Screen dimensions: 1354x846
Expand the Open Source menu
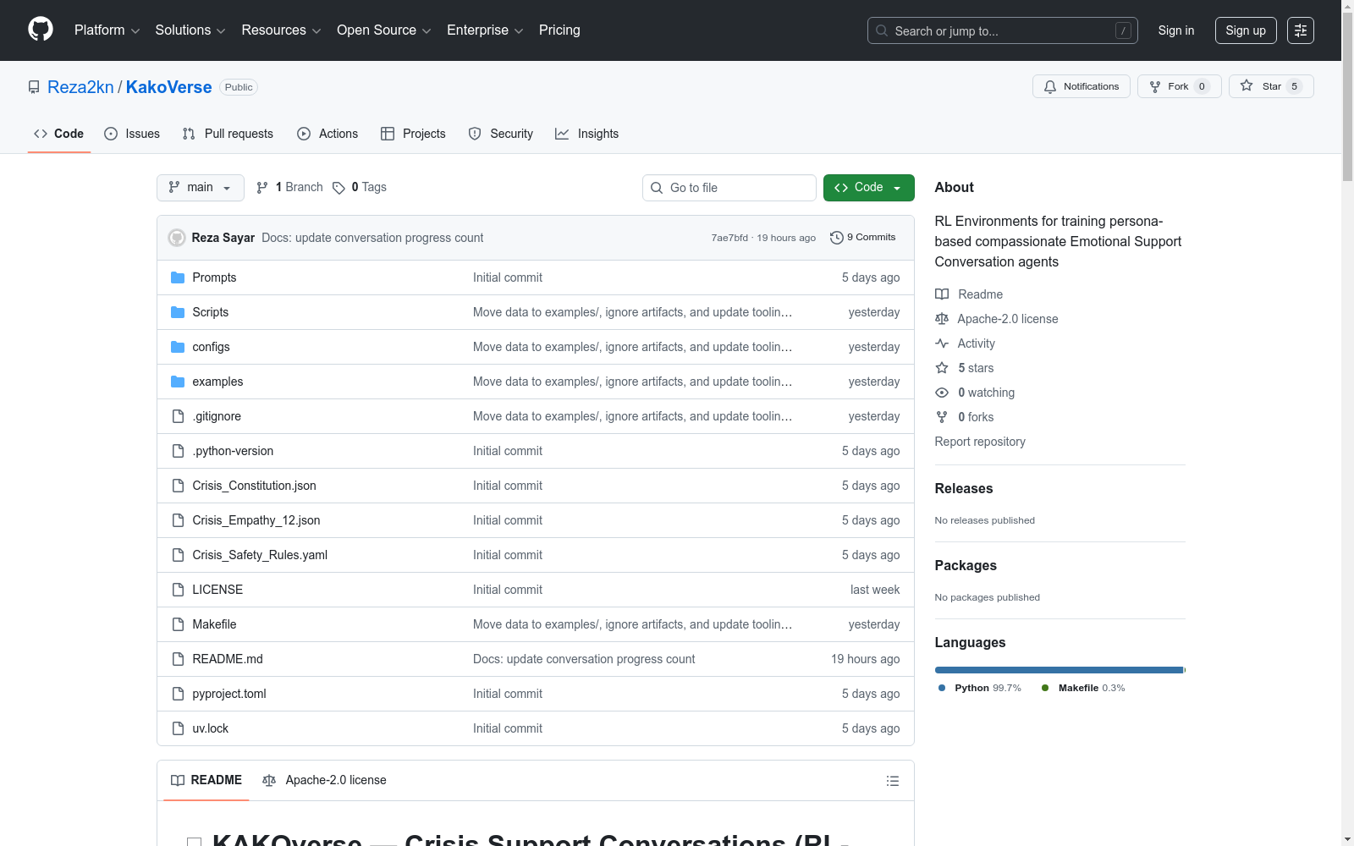384,30
